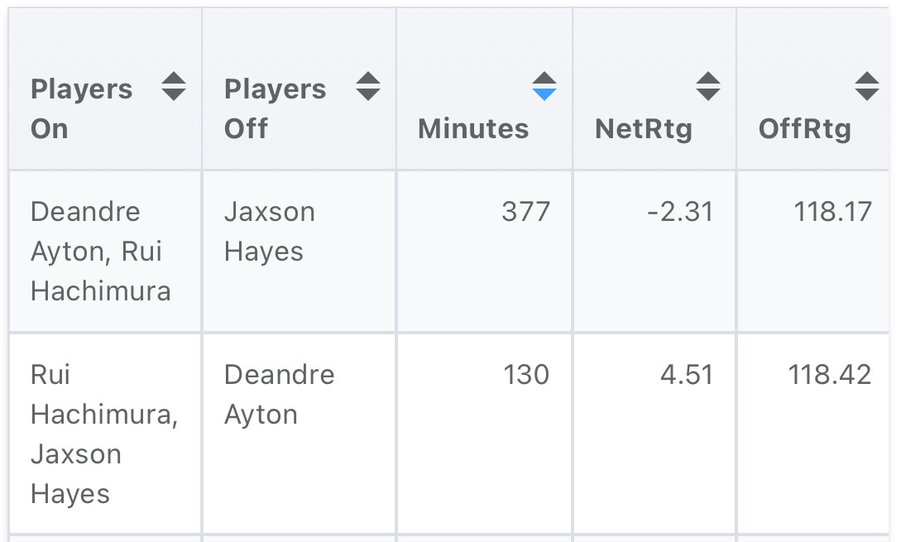Select the Deandre Ayton, Rui Hachimura cell
The width and height of the screenshot is (906, 542).
click(x=100, y=251)
